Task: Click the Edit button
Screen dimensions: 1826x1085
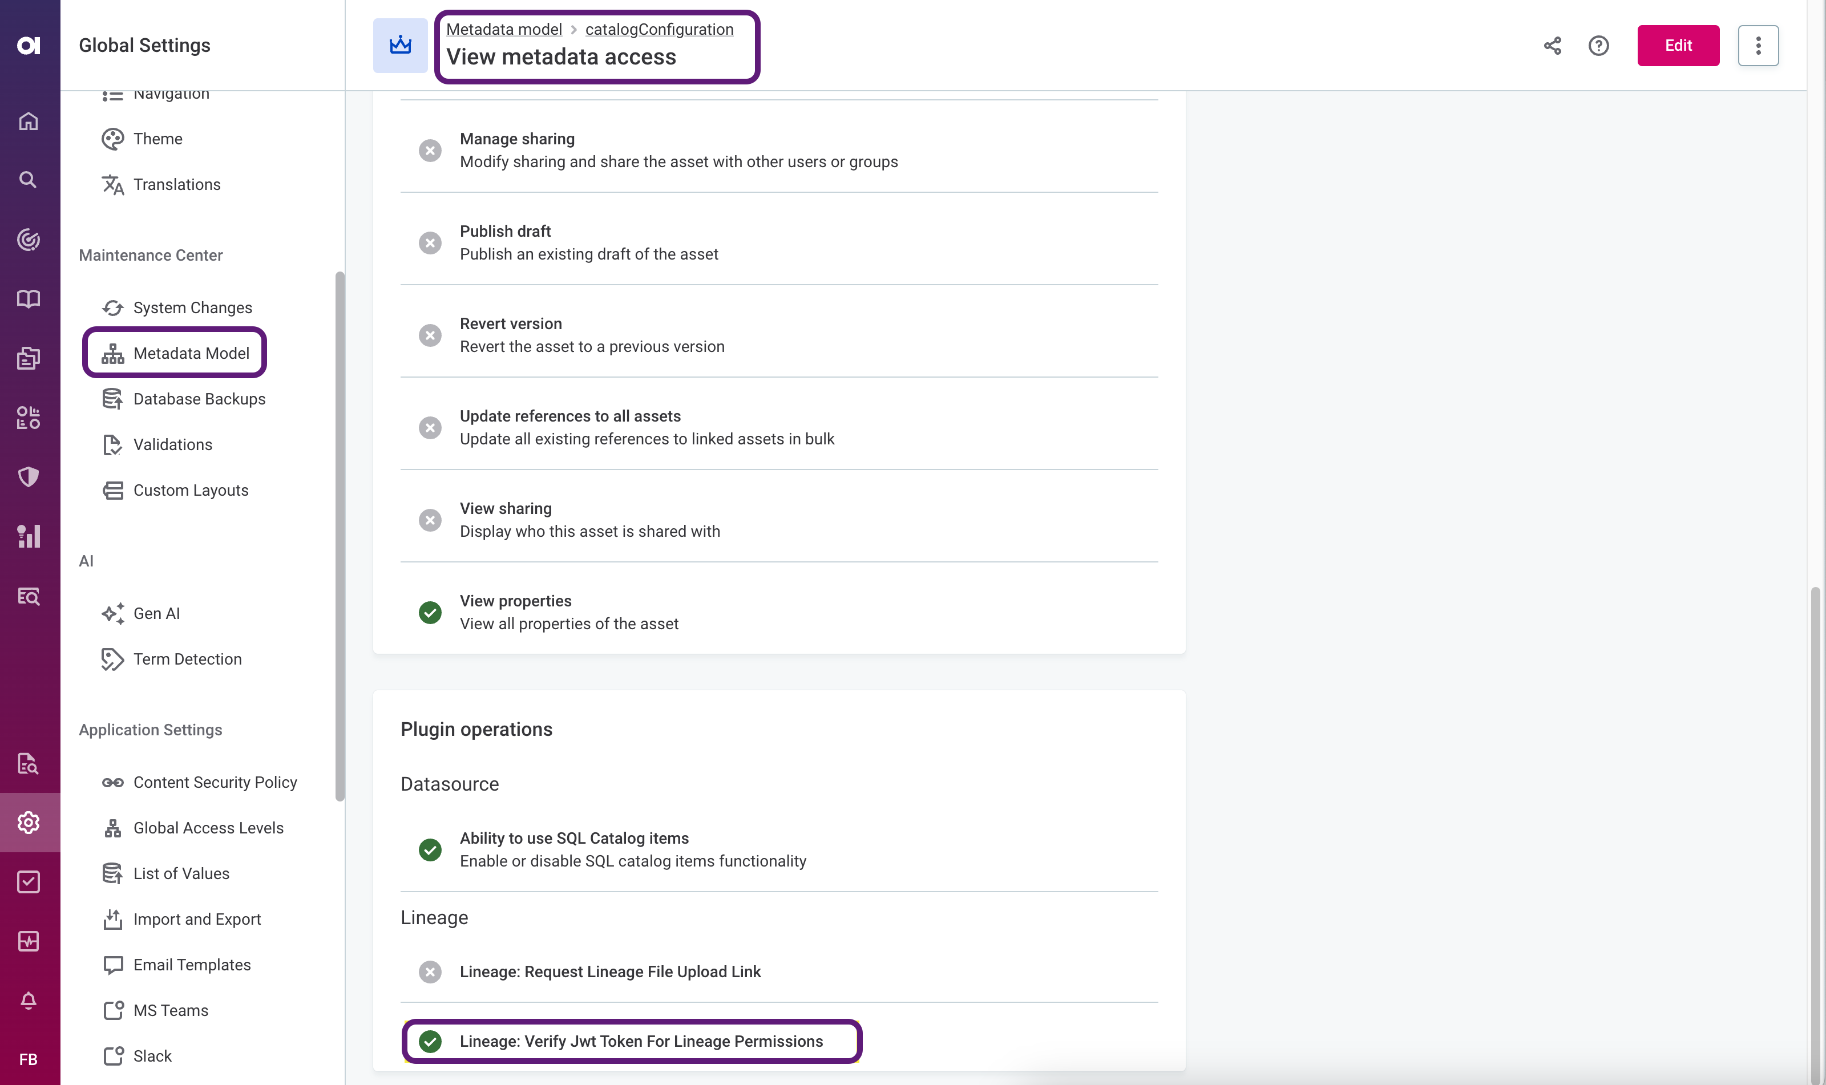Action: 1678,45
